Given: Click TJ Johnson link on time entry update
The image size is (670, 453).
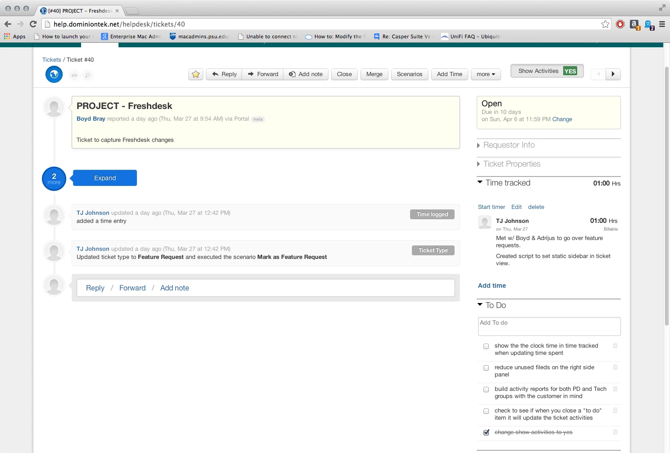Looking at the screenshot, I should pyautogui.click(x=93, y=213).
